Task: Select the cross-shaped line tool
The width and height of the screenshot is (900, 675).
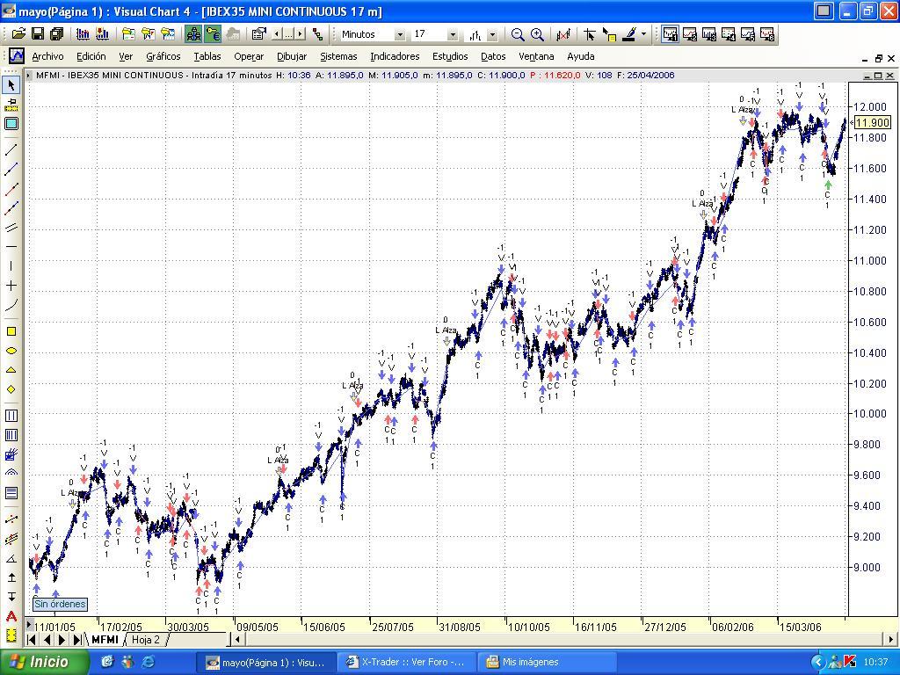Action: pyautogui.click(x=11, y=286)
